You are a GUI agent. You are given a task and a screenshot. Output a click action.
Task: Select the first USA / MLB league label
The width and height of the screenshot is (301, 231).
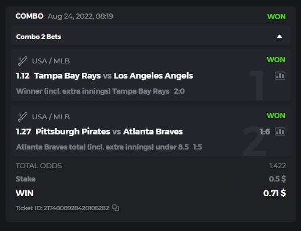pyautogui.click(x=51, y=61)
